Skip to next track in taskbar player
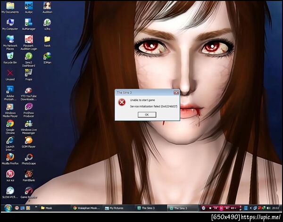Viewport: 283px width, 222px height. pyautogui.click(x=227, y=208)
